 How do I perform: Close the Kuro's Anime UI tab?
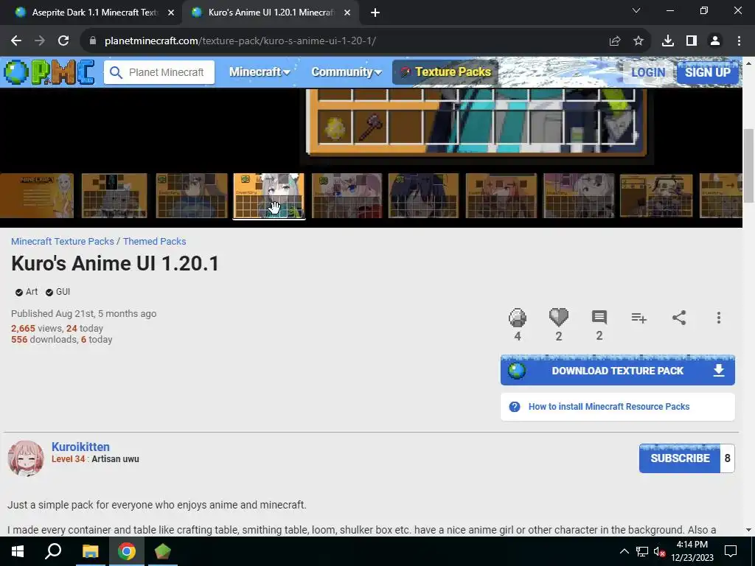coord(347,13)
